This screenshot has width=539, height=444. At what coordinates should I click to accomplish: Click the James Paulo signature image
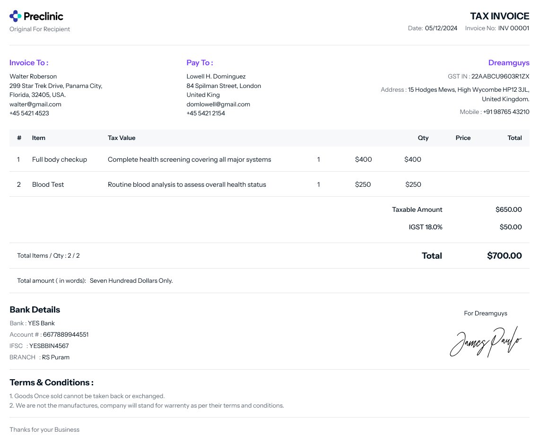pos(485,342)
